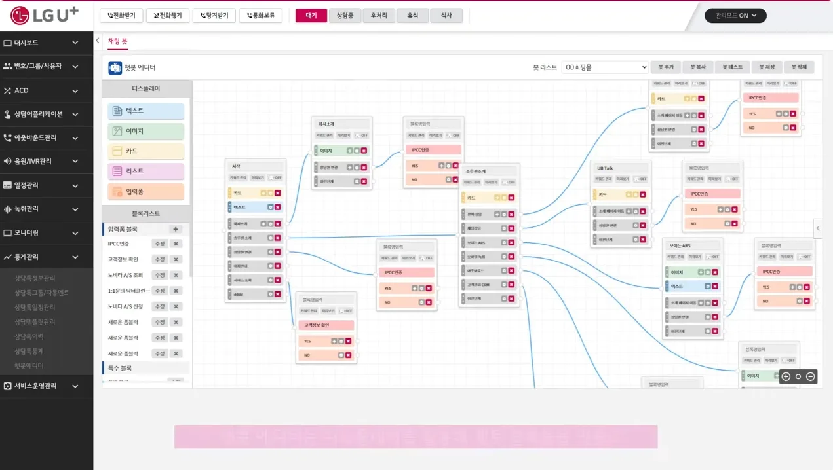
Task: Click 키워드 관리 in 시작 node
Action: [238, 177]
